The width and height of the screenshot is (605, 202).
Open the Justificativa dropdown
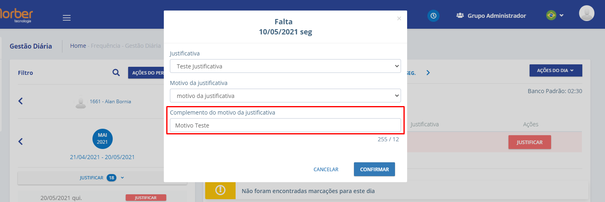(285, 66)
